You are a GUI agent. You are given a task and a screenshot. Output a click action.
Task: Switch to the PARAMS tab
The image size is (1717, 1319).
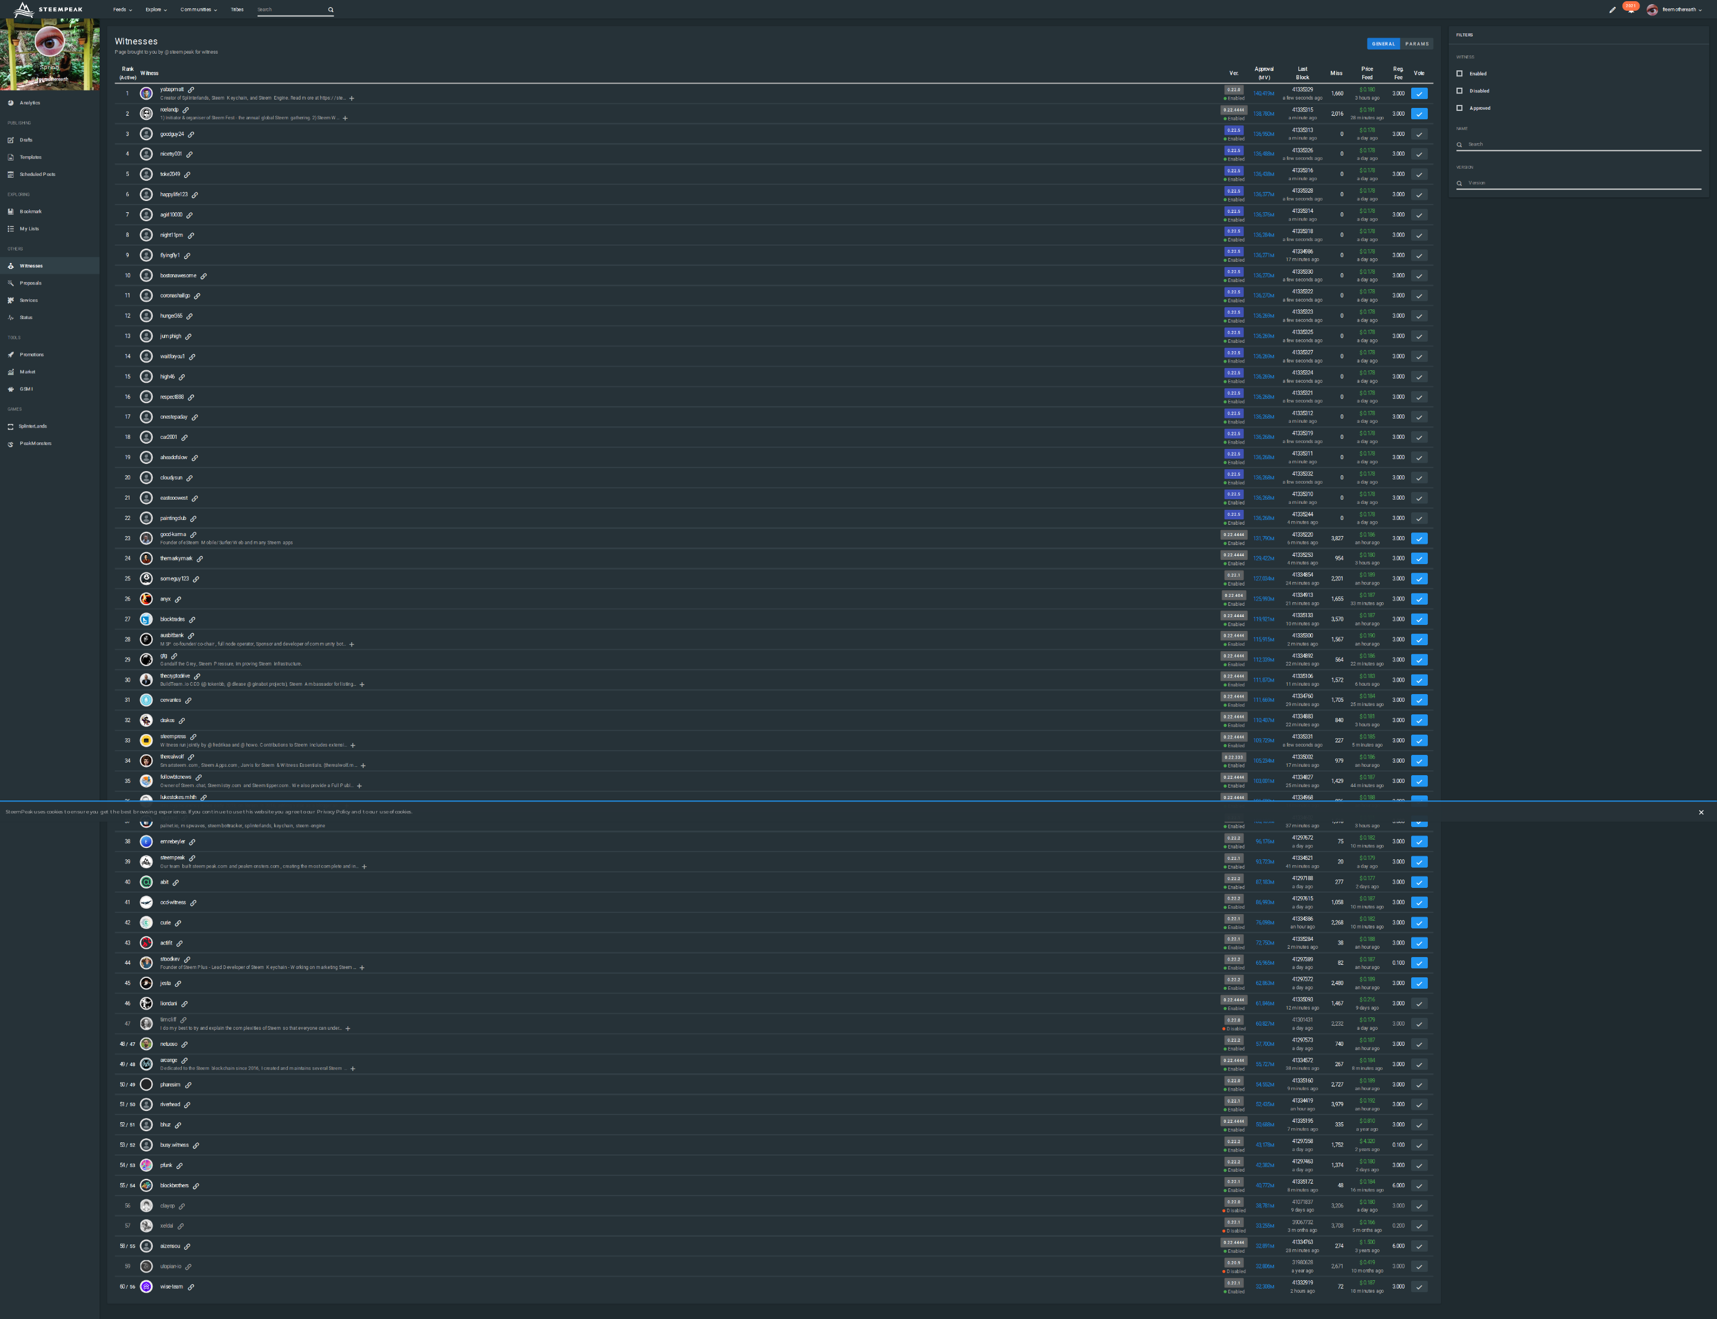[x=1417, y=44]
